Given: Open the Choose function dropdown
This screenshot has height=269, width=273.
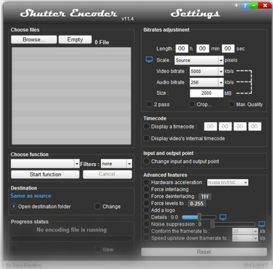Looking at the screenshot, I should point(45,164).
